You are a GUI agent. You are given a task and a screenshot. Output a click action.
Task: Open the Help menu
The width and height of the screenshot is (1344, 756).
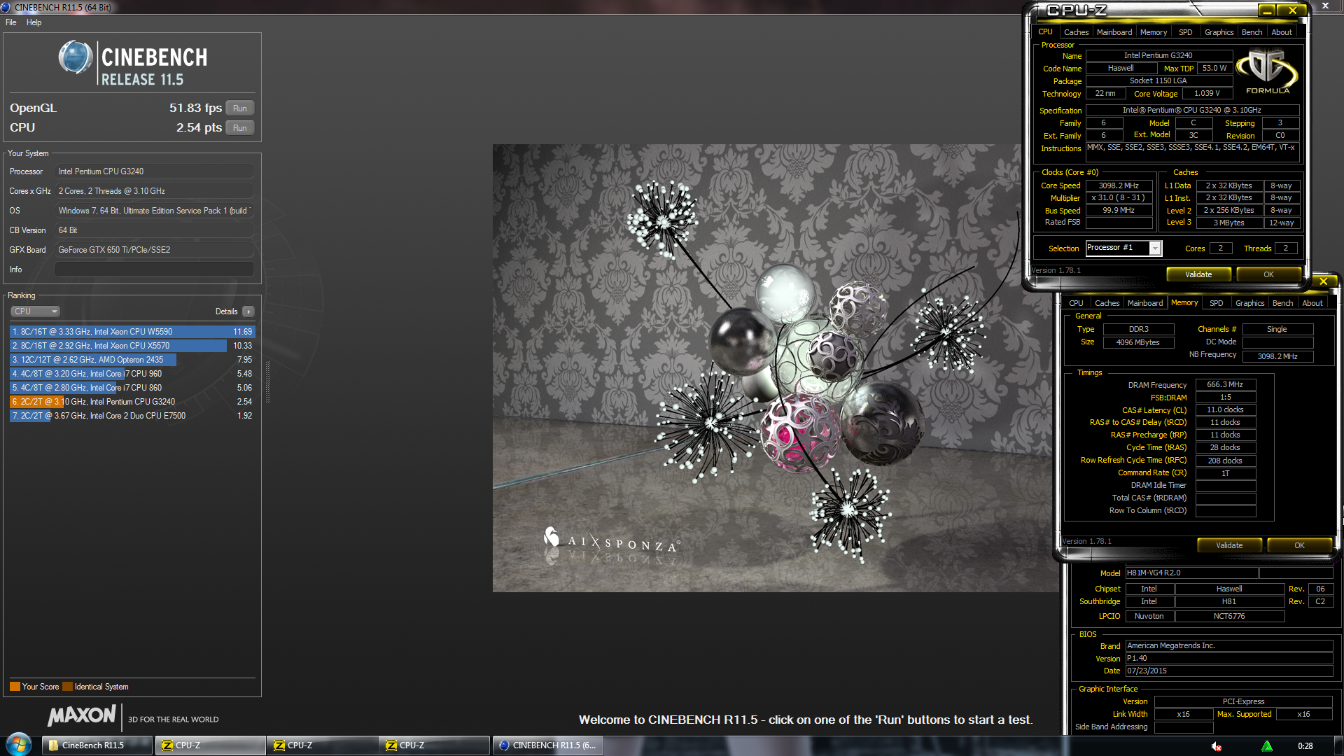coord(34,22)
